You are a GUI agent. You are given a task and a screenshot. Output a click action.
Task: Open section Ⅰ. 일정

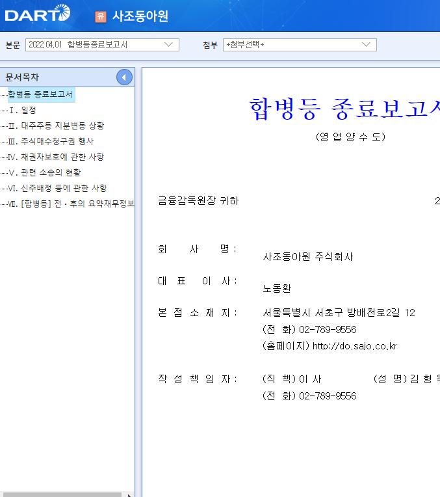click(23, 111)
